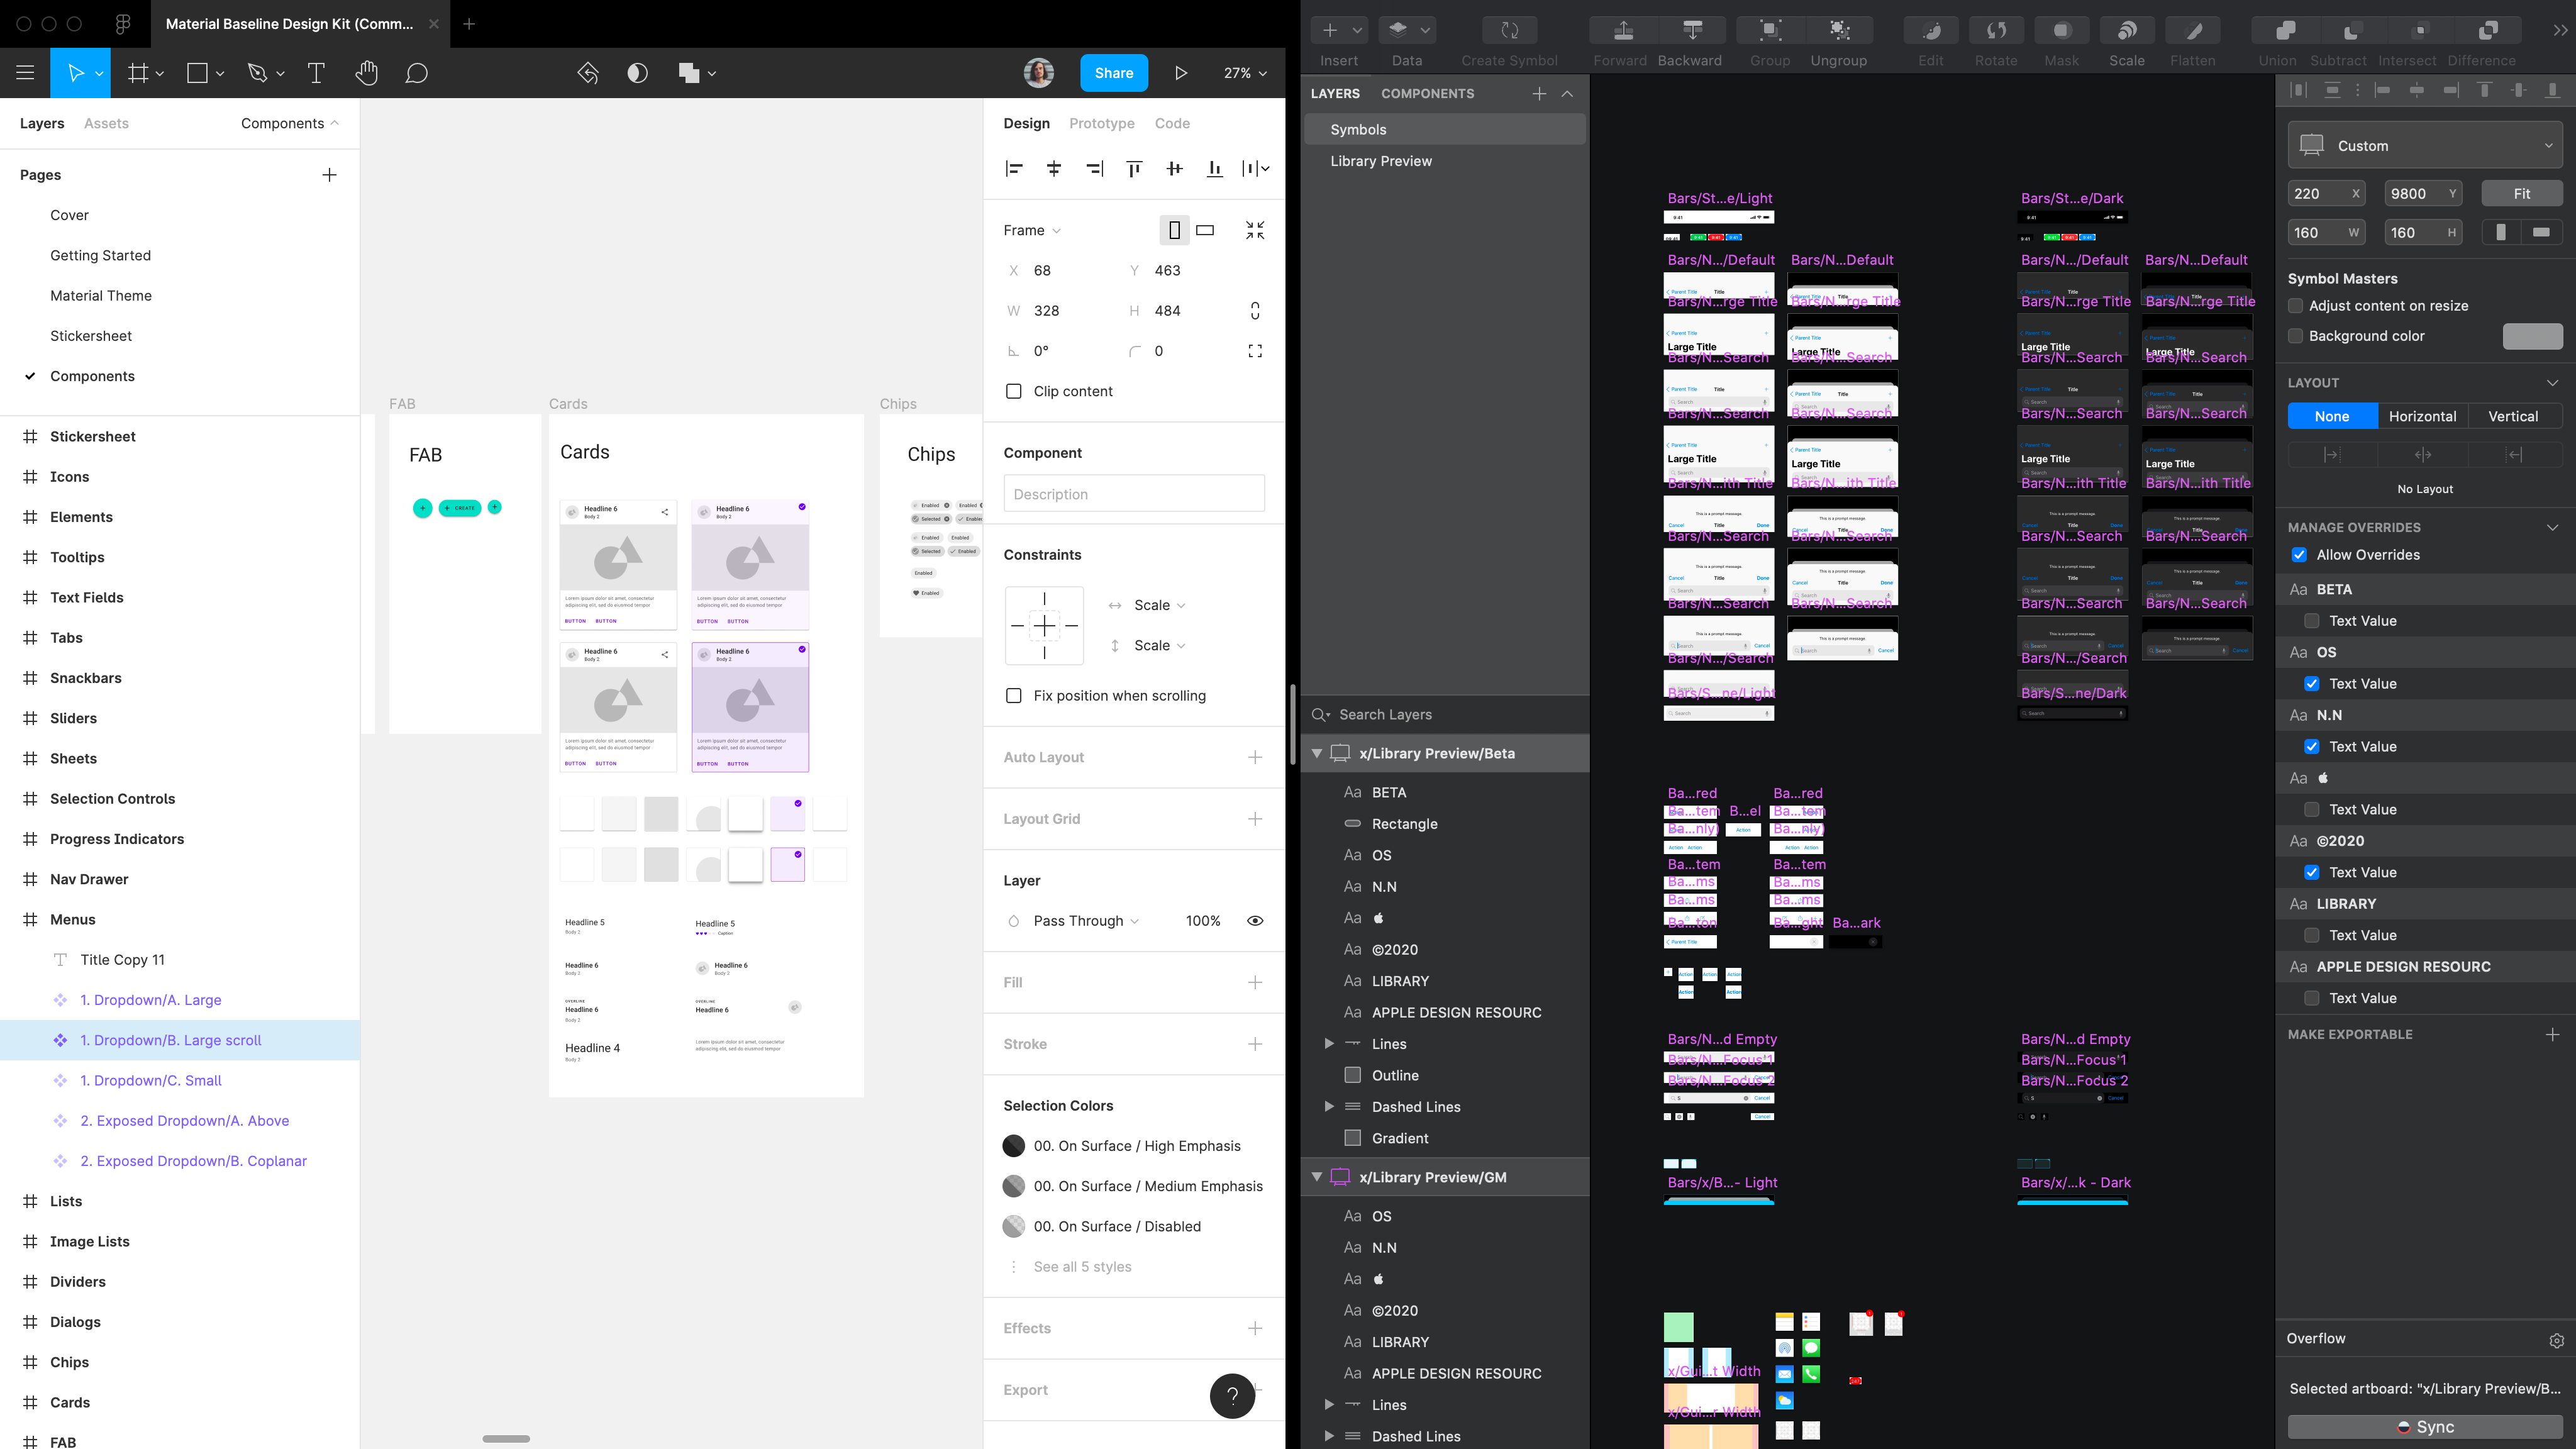Add a Fill with the plus button
2576x1449 pixels.
(x=1255, y=983)
